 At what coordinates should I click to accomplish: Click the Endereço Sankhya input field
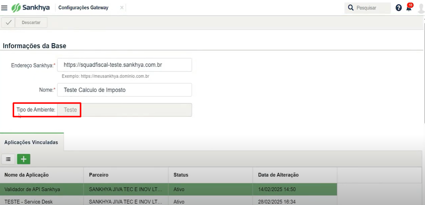coord(124,65)
